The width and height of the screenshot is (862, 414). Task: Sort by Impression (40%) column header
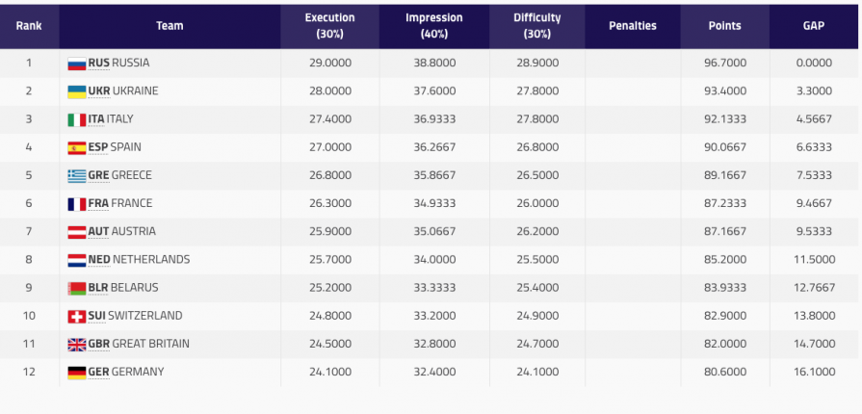pyautogui.click(x=433, y=26)
